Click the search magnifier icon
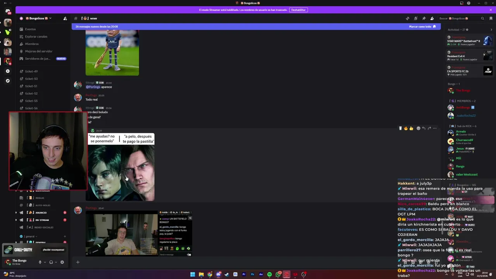 pyautogui.click(x=482, y=18)
